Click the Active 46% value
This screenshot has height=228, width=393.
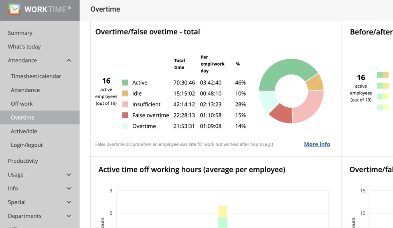pos(240,83)
